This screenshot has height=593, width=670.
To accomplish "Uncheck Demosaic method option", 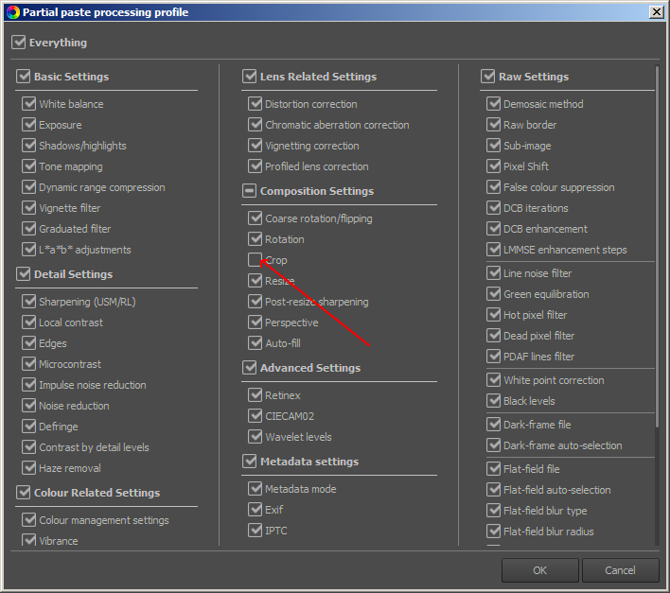I will (494, 103).
